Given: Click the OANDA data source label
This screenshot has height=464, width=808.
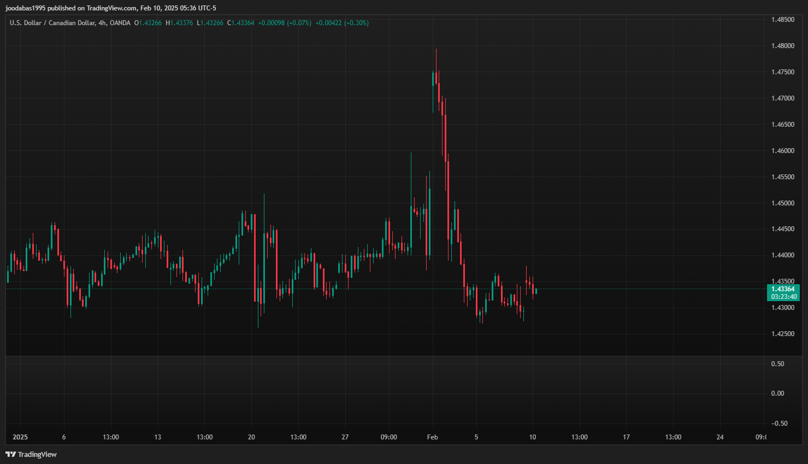Looking at the screenshot, I should tap(120, 23).
